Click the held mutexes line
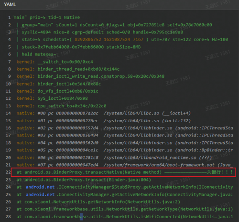The height and width of the screenshot is (222, 239). click(39, 54)
